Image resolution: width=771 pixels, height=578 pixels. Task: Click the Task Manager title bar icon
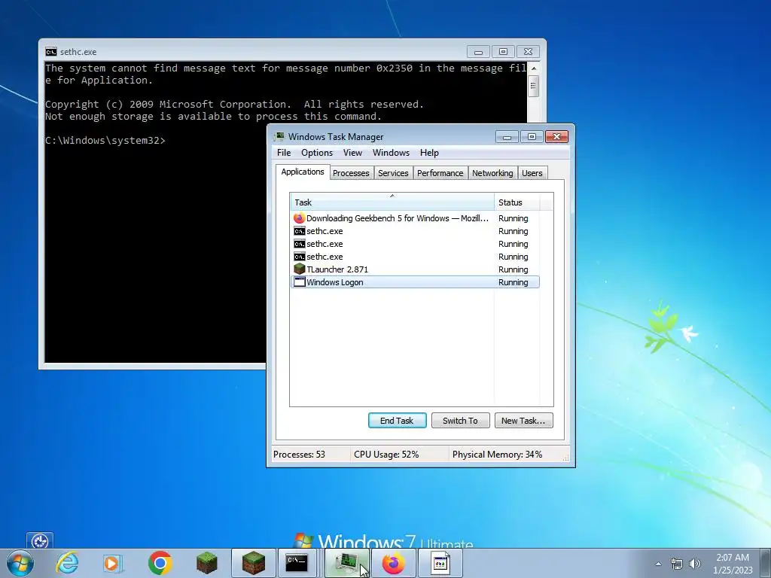pyautogui.click(x=279, y=137)
